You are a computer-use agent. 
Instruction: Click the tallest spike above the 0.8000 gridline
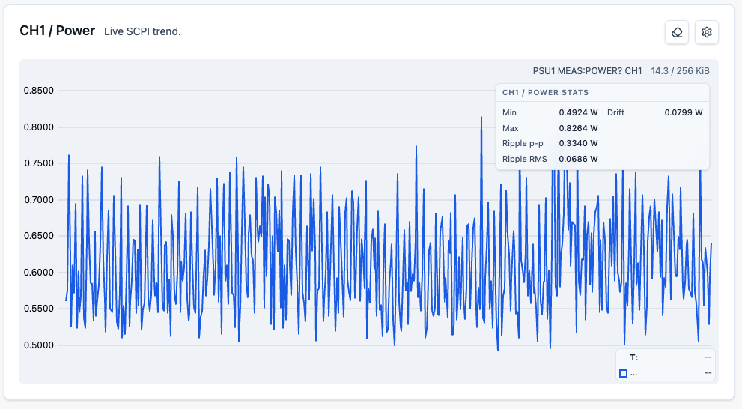coord(481,118)
